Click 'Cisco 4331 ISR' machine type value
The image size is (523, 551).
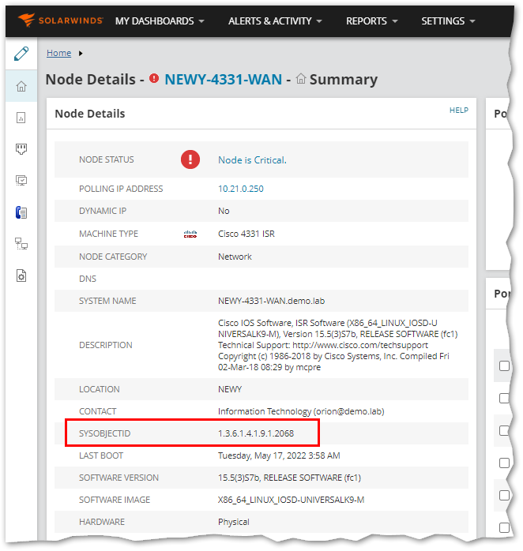pos(246,234)
